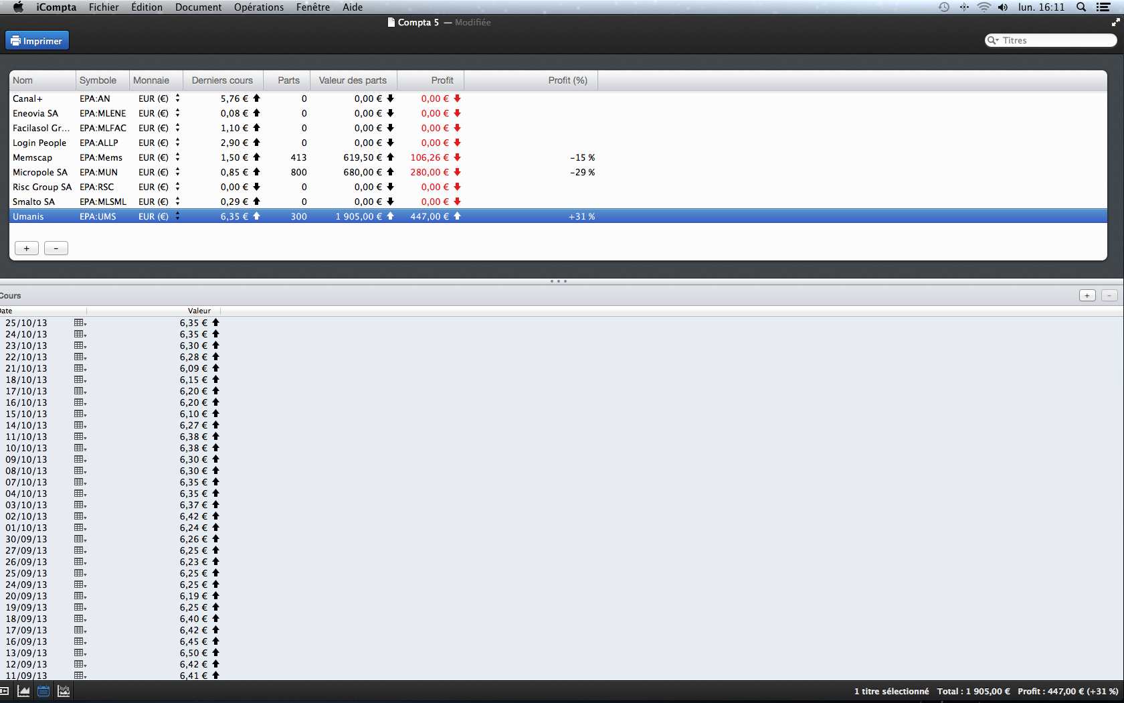
Task: Open currency popup for Risc Group SA
Action: coord(177,187)
